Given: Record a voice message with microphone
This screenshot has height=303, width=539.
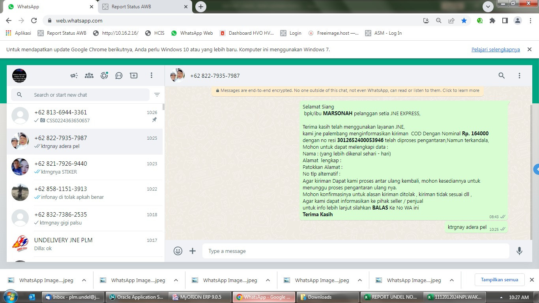Looking at the screenshot, I should click(x=519, y=251).
